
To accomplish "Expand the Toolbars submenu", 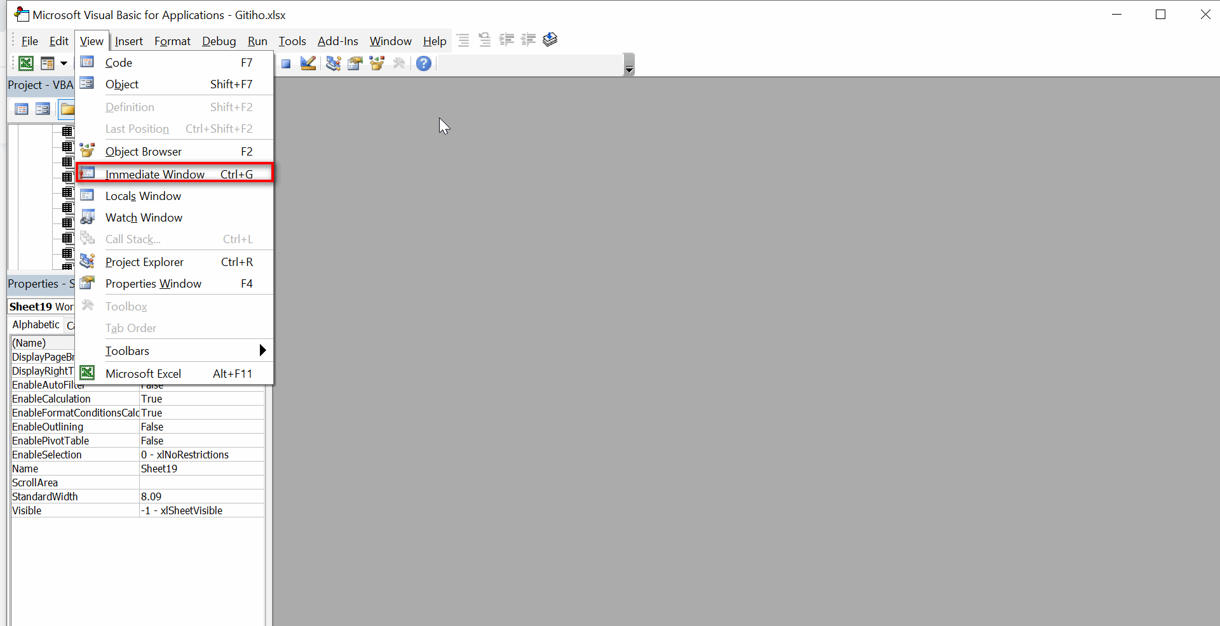I will 175,351.
